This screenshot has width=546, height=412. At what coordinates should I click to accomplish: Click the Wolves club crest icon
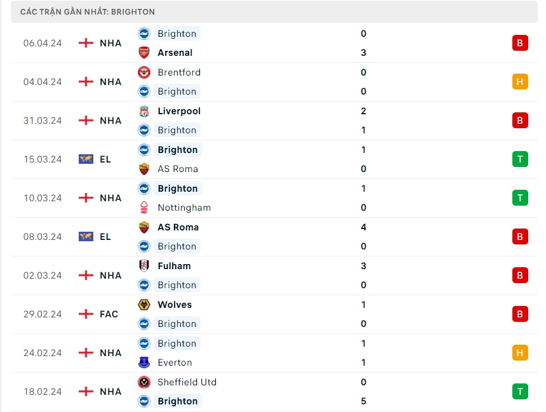[x=144, y=305]
